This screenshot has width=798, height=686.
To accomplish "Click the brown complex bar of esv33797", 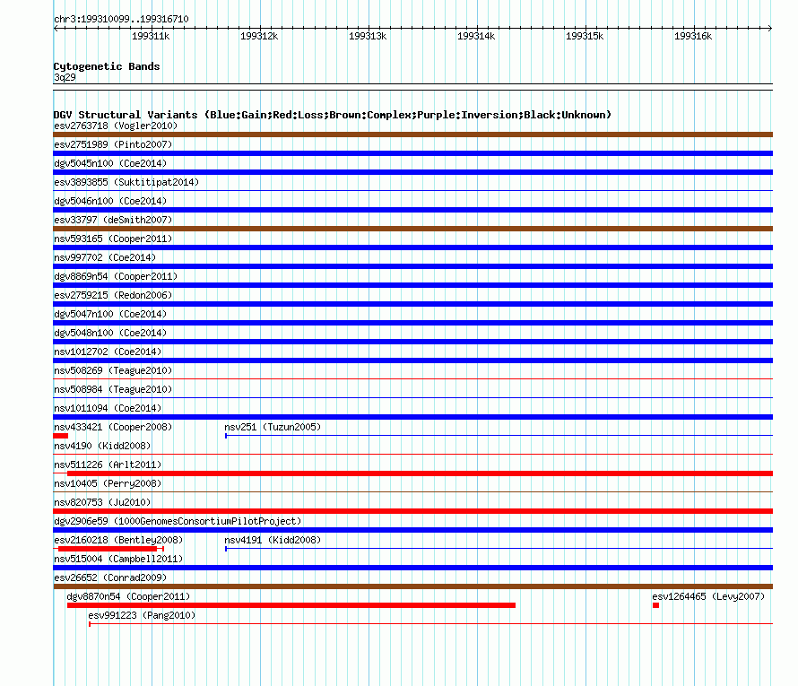I will (x=412, y=229).
